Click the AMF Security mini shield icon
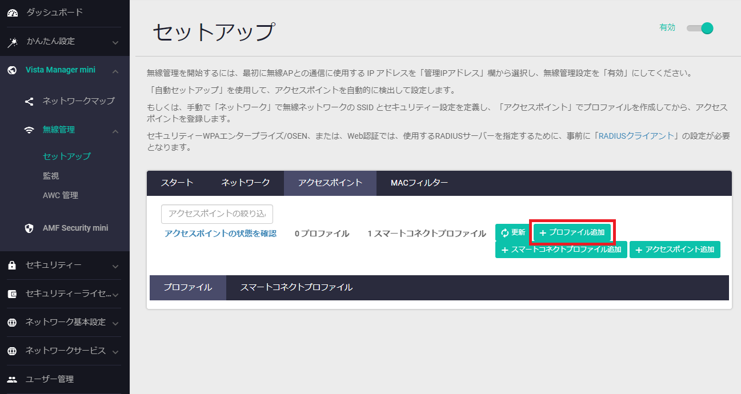Viewport: 741px width, 394px height. 29,228
